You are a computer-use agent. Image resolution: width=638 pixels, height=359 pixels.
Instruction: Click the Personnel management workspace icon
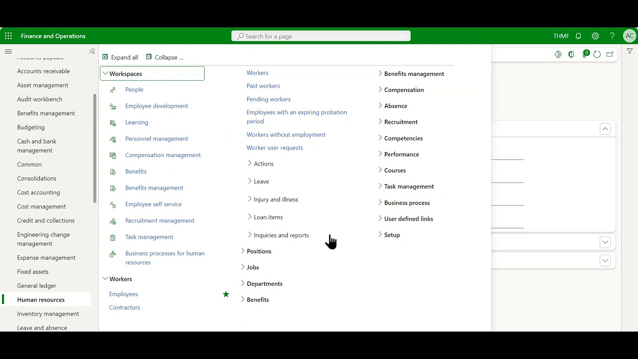pyautogui.click(x=113, y=139)
